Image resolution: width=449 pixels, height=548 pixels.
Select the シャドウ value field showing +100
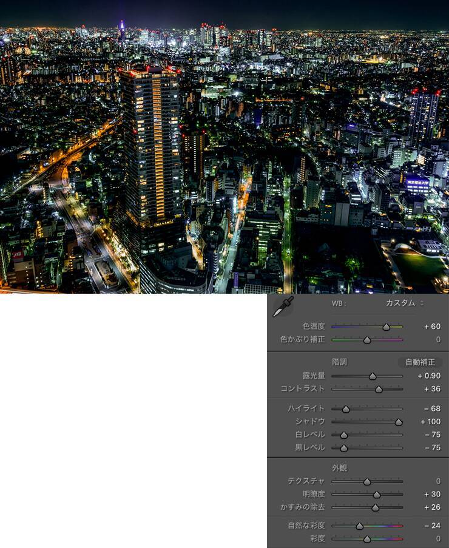pos(430,422)
